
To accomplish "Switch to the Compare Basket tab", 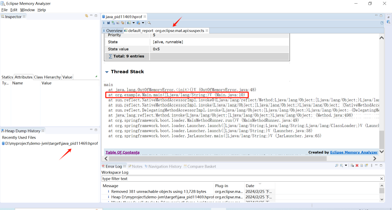I will point(200,166).
